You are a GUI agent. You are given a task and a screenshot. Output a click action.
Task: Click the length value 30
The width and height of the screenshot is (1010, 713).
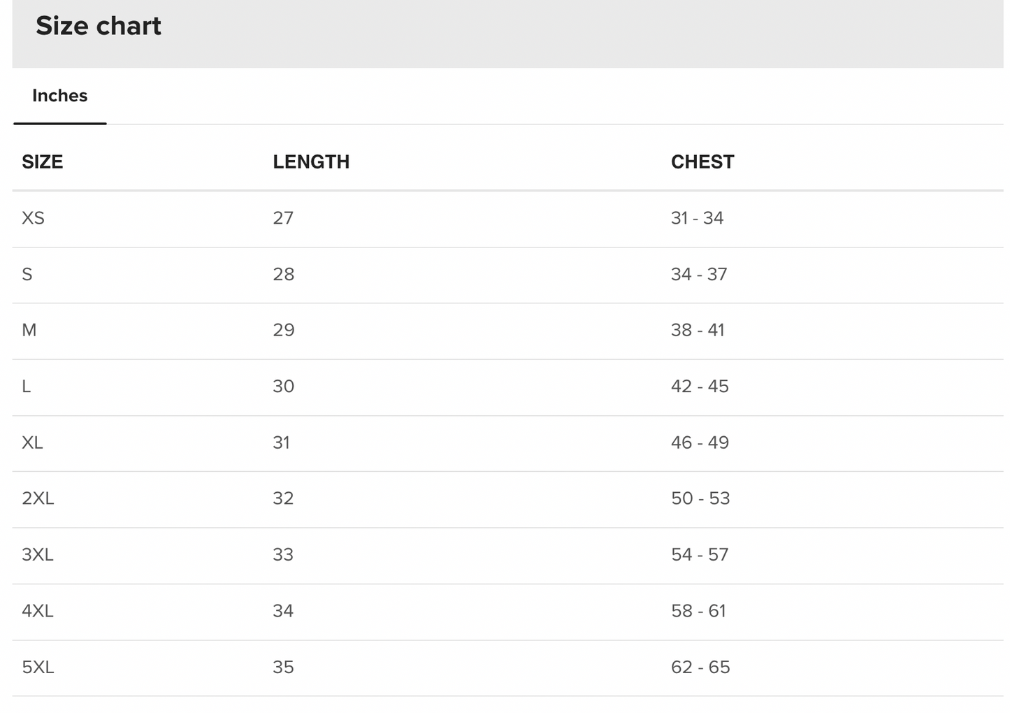click(x=283, y=387)
